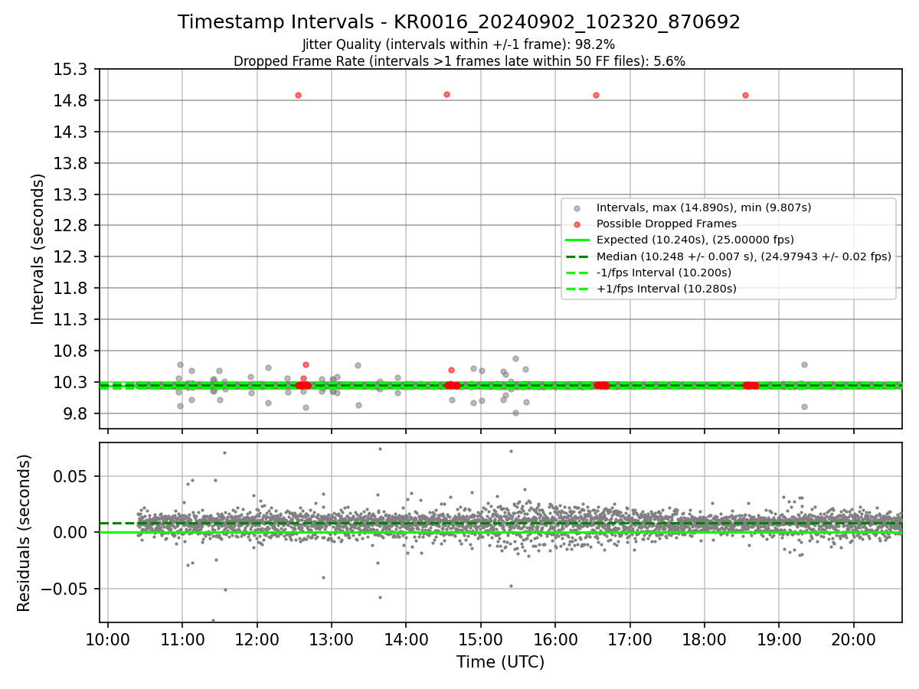
Task: Click the legend entry 'Intervals, max (14.890s), min (9.807s)'
Action: click(x=704, y=207)
